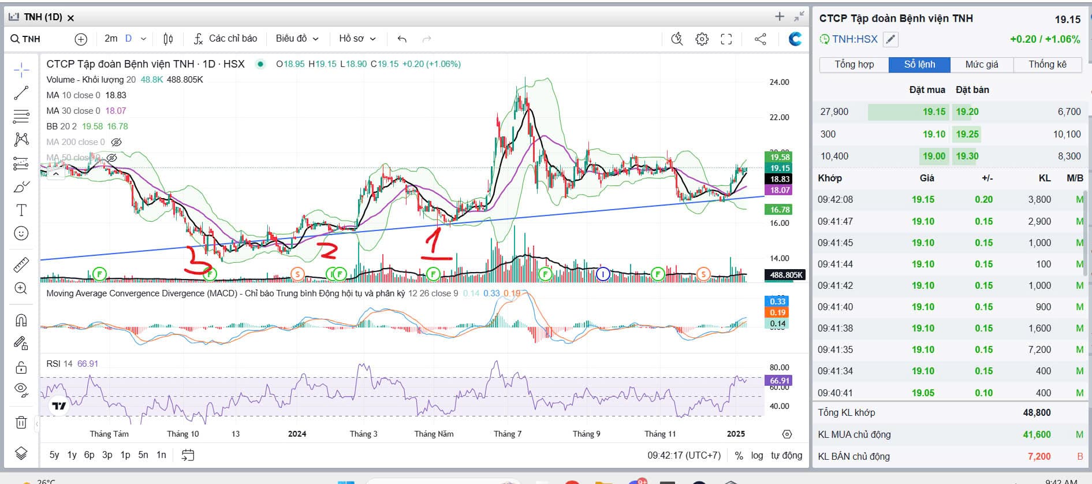Open the time axis settings gear
The height and width of the screenshot is (484, 1092).
point(787,434)
